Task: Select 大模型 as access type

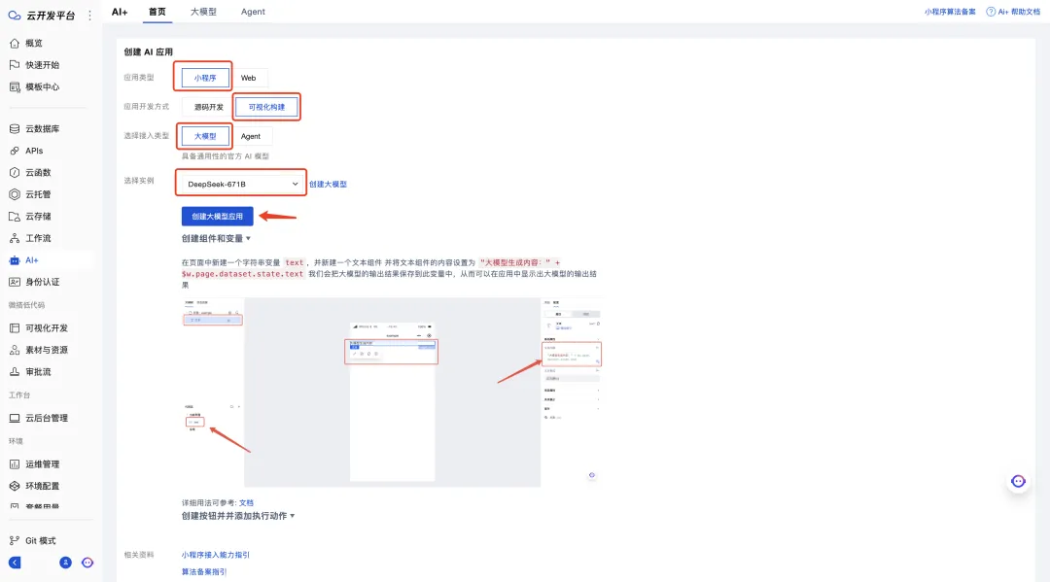Action: (205, 136)
